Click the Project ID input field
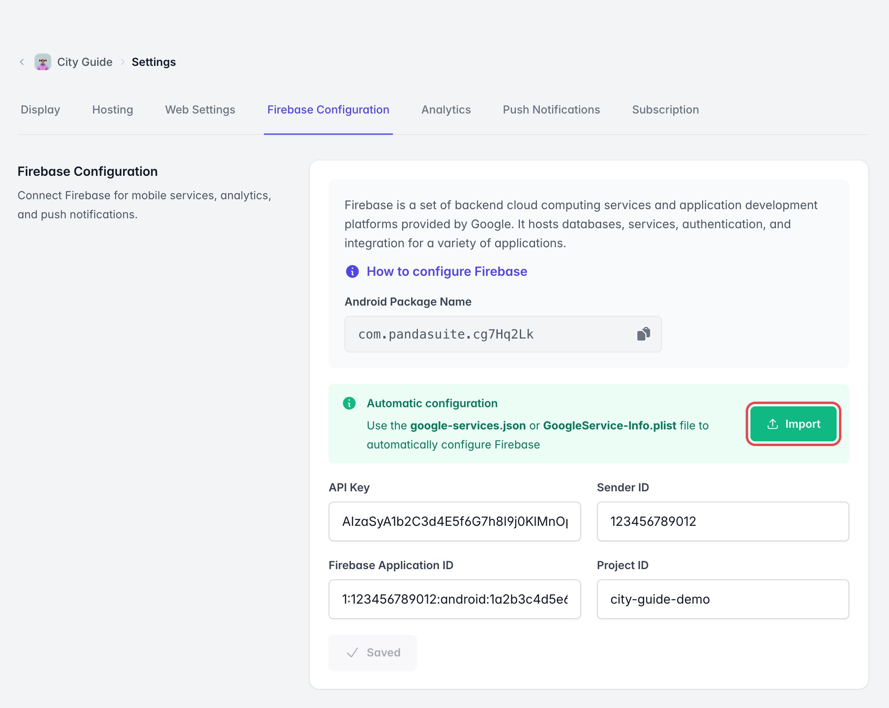This screenshot has width=889, height=708. click(723, 599)
